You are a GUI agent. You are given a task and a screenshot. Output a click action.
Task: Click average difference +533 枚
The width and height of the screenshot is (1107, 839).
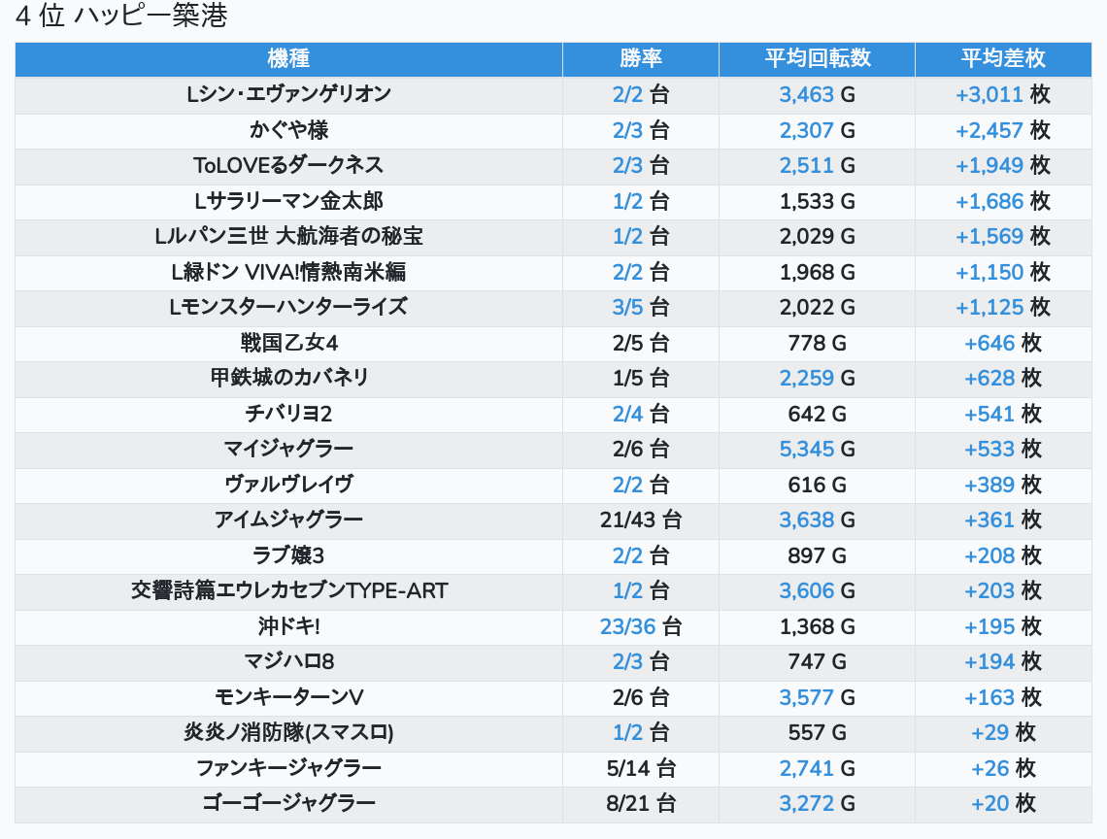pyautogui.click(x=1003, y=450)
